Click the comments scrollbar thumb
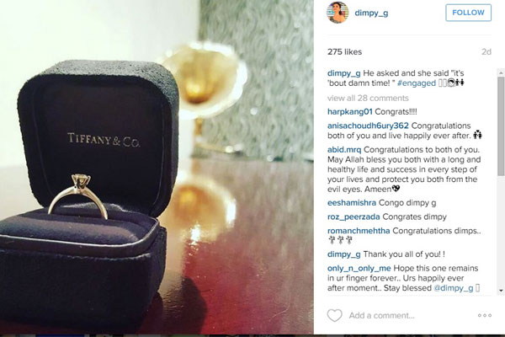This screenshot has height=337, width=505. point(501,126)
